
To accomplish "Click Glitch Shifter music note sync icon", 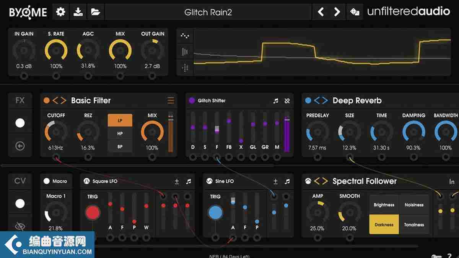I will click(276, 101).
